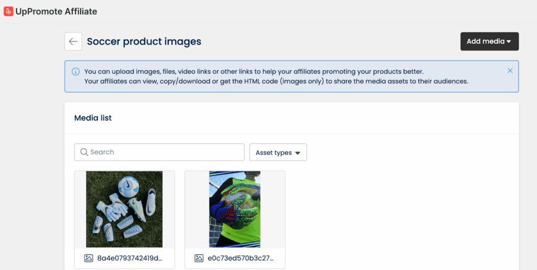537x270 pixels.
Task: Select the file name e0c73ed570b3c27…
Action: [x=241, y=258]
